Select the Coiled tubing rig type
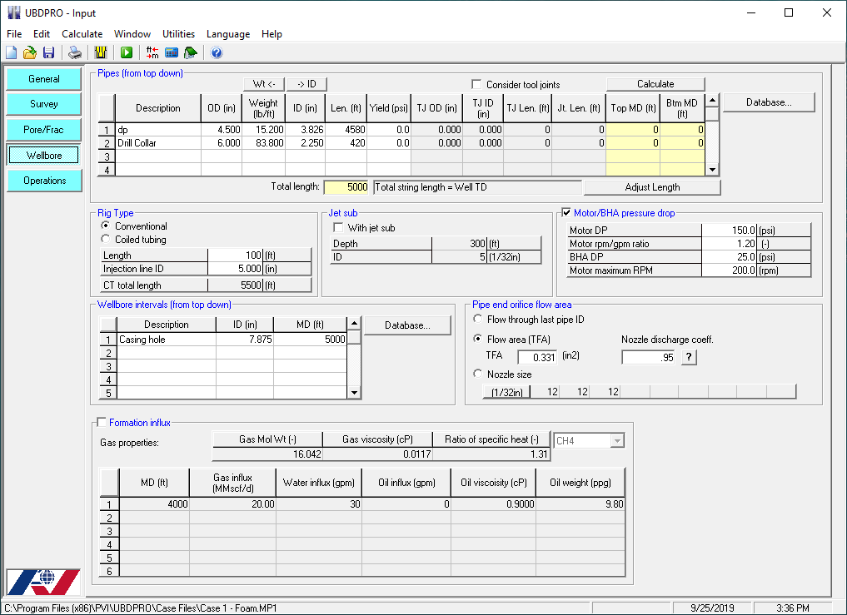847x615 pixels. pyautogui.click(x=106, y=240)
